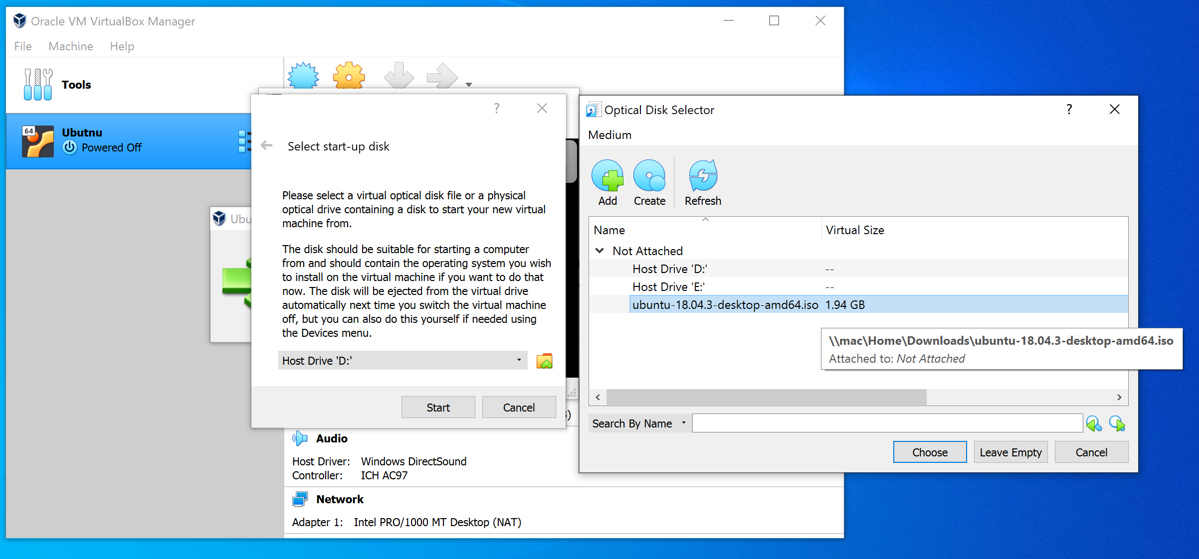1199x559 pixels.
Task: Click the Intel PRO/1000 MT Desktop adapter text
Action: coord(437,522)
